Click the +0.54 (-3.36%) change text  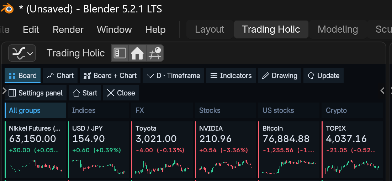coord(223,150)
